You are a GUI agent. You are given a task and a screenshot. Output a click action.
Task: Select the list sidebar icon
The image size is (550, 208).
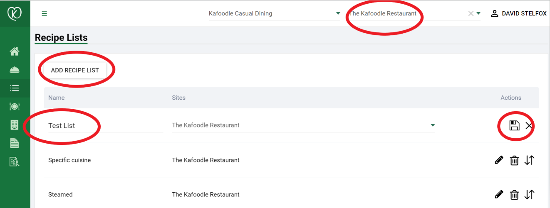(x=15, y=88)
